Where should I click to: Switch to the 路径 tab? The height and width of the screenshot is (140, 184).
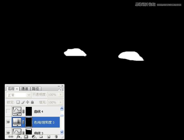tap(36, 89)
